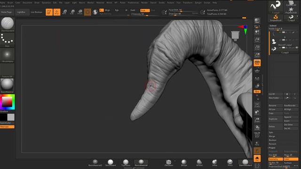
Task: Expand the Merge section
Action: coord(272,136)
